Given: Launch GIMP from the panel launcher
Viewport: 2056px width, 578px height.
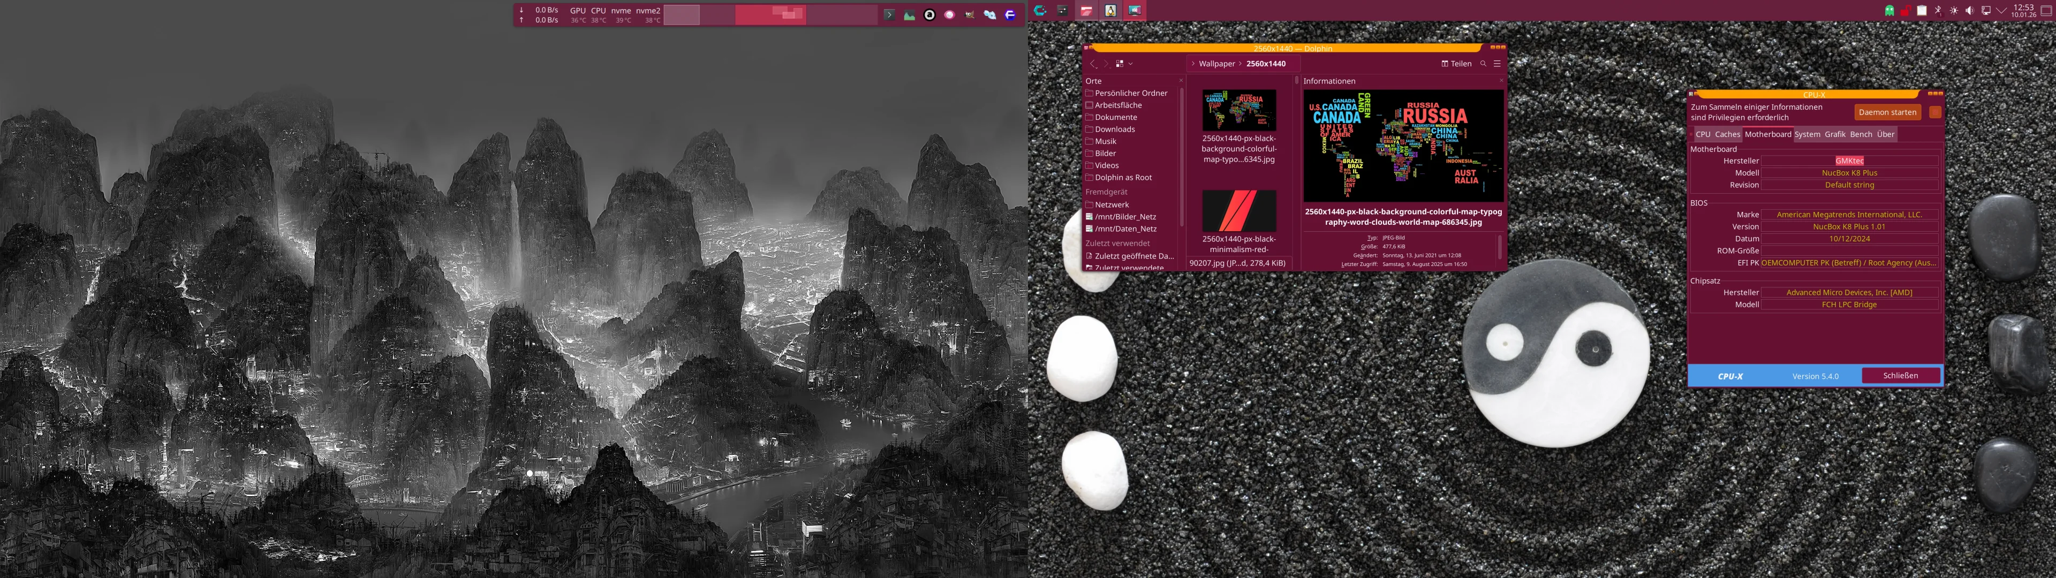Looking at the screenshot, I should coord(969,14).
